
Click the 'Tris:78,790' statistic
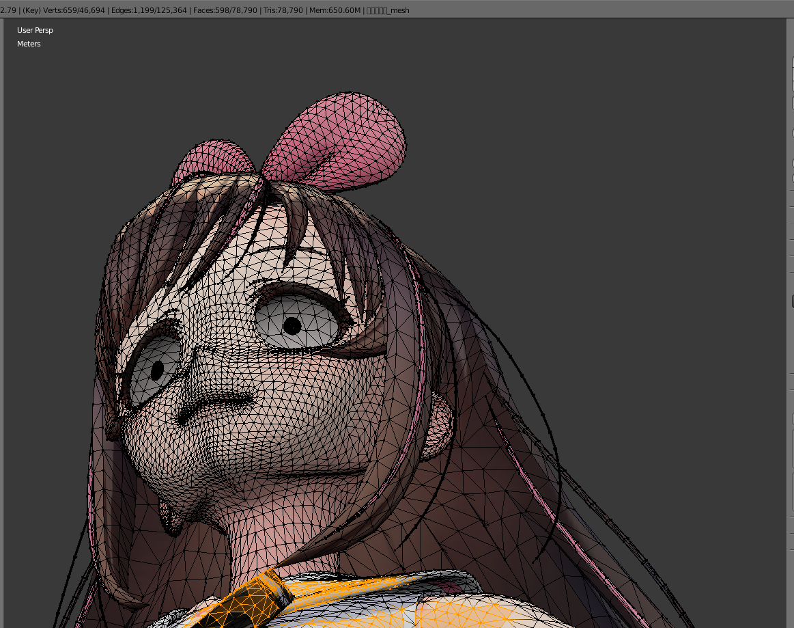[x=283, y=10]
